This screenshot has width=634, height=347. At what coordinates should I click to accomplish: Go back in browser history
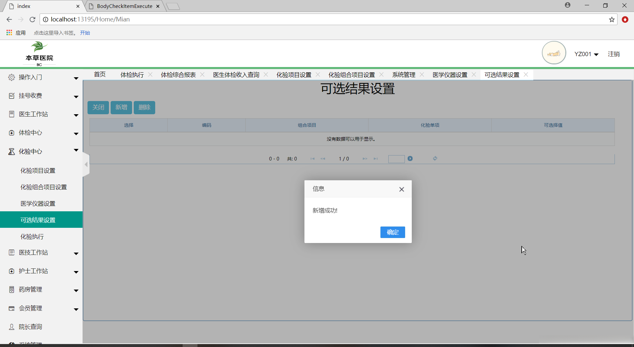pyautogui.click(x=9, y=19)
